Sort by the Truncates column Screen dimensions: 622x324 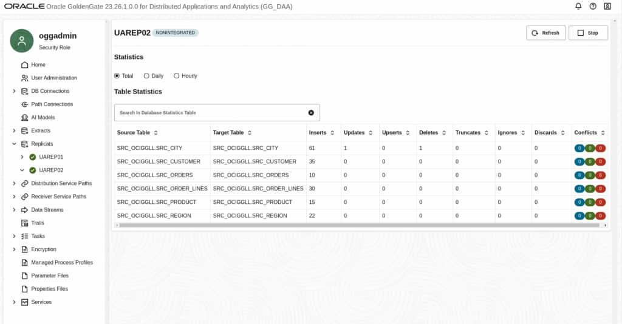point(487,133)
